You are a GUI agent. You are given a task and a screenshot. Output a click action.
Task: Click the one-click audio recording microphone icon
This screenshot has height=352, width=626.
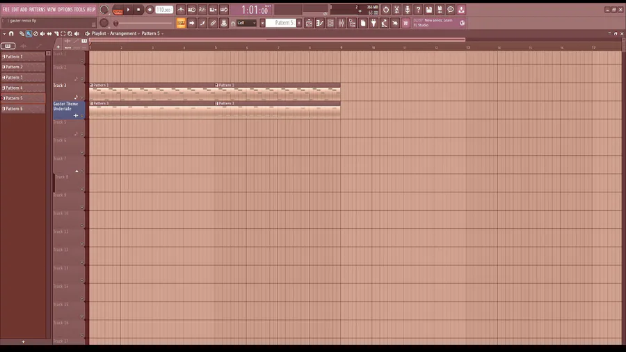point(407,10)
